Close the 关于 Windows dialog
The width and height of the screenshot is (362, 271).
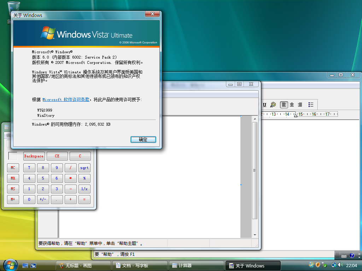[152, 14]
